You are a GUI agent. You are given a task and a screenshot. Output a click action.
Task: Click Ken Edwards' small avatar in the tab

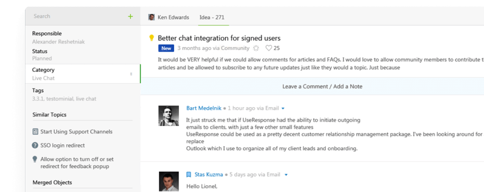(151, 17)
